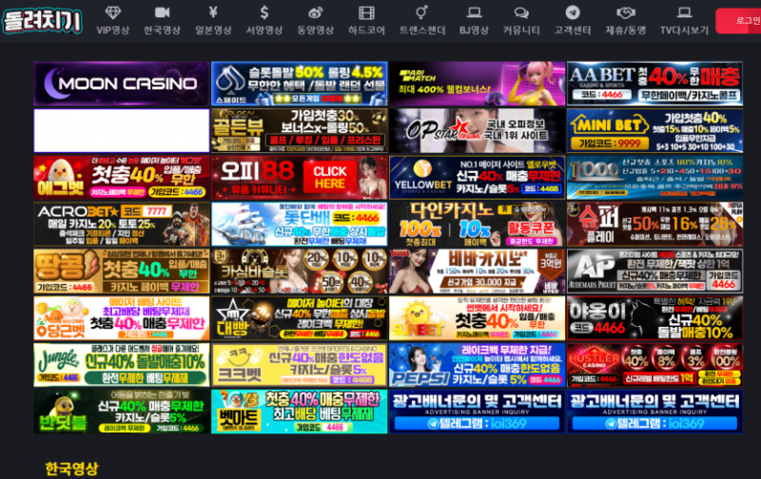The width and height of the screenshot is (761, 479).
Task: Open the 커뮤니티 chat bubble icon
Action: pos(521,12)
